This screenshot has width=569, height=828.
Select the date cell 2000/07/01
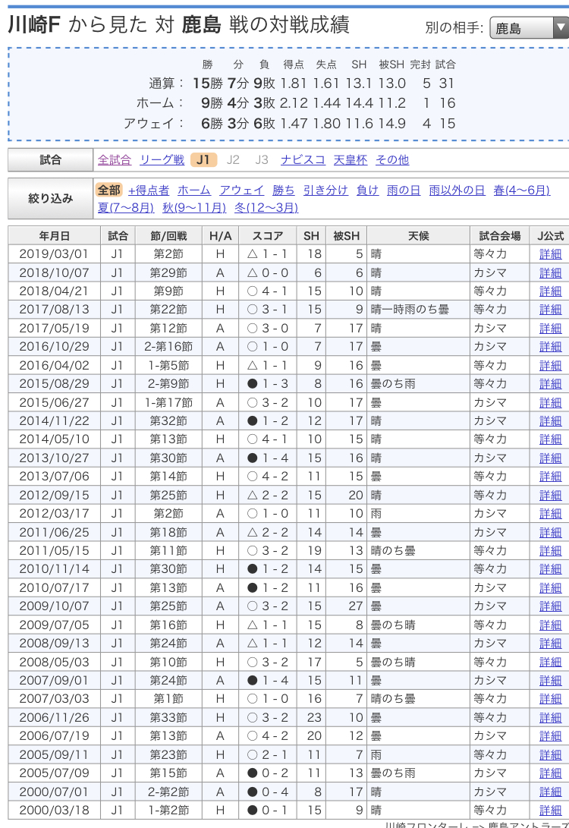pos(55,792)
